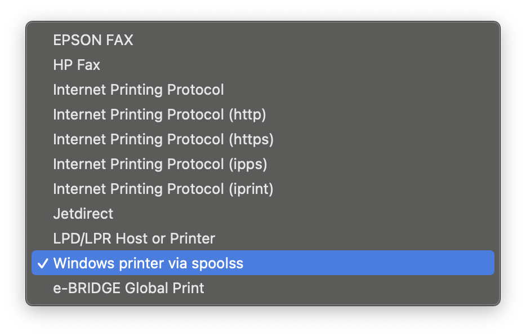Choose the line printer daemon option
This screenshot has width=526, height=336.
pyautogui.click(x=134, y=238)
